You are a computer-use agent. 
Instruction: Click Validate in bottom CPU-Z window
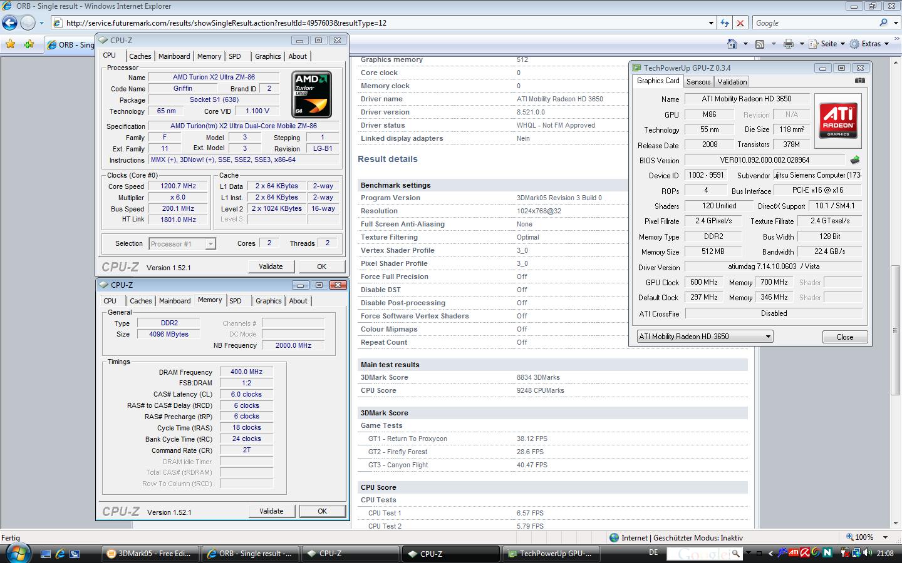click(271, 511)
